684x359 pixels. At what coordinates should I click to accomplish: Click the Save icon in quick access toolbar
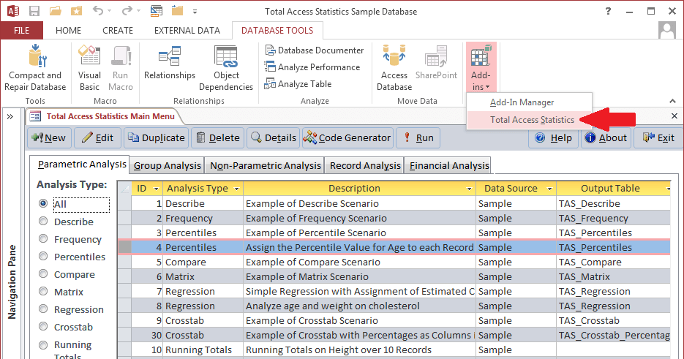[34, 12]
